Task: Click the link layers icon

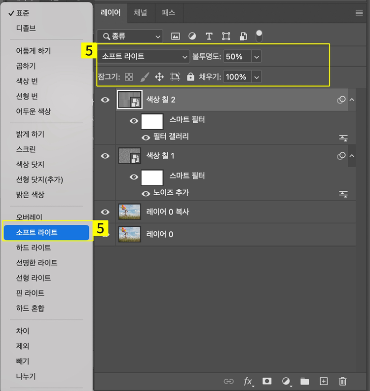Action: pos(228,381)
